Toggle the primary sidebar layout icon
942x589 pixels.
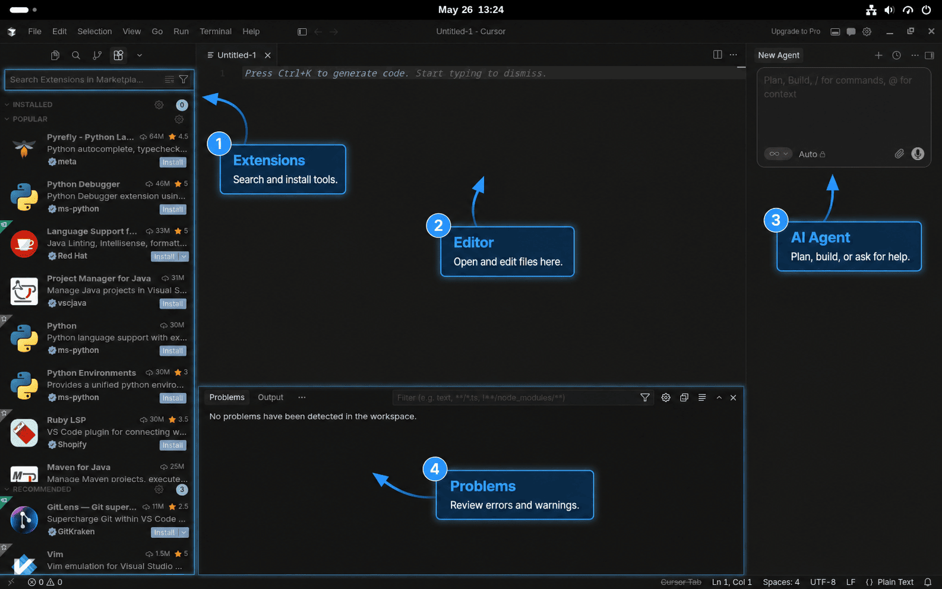(x=302, y=31)
